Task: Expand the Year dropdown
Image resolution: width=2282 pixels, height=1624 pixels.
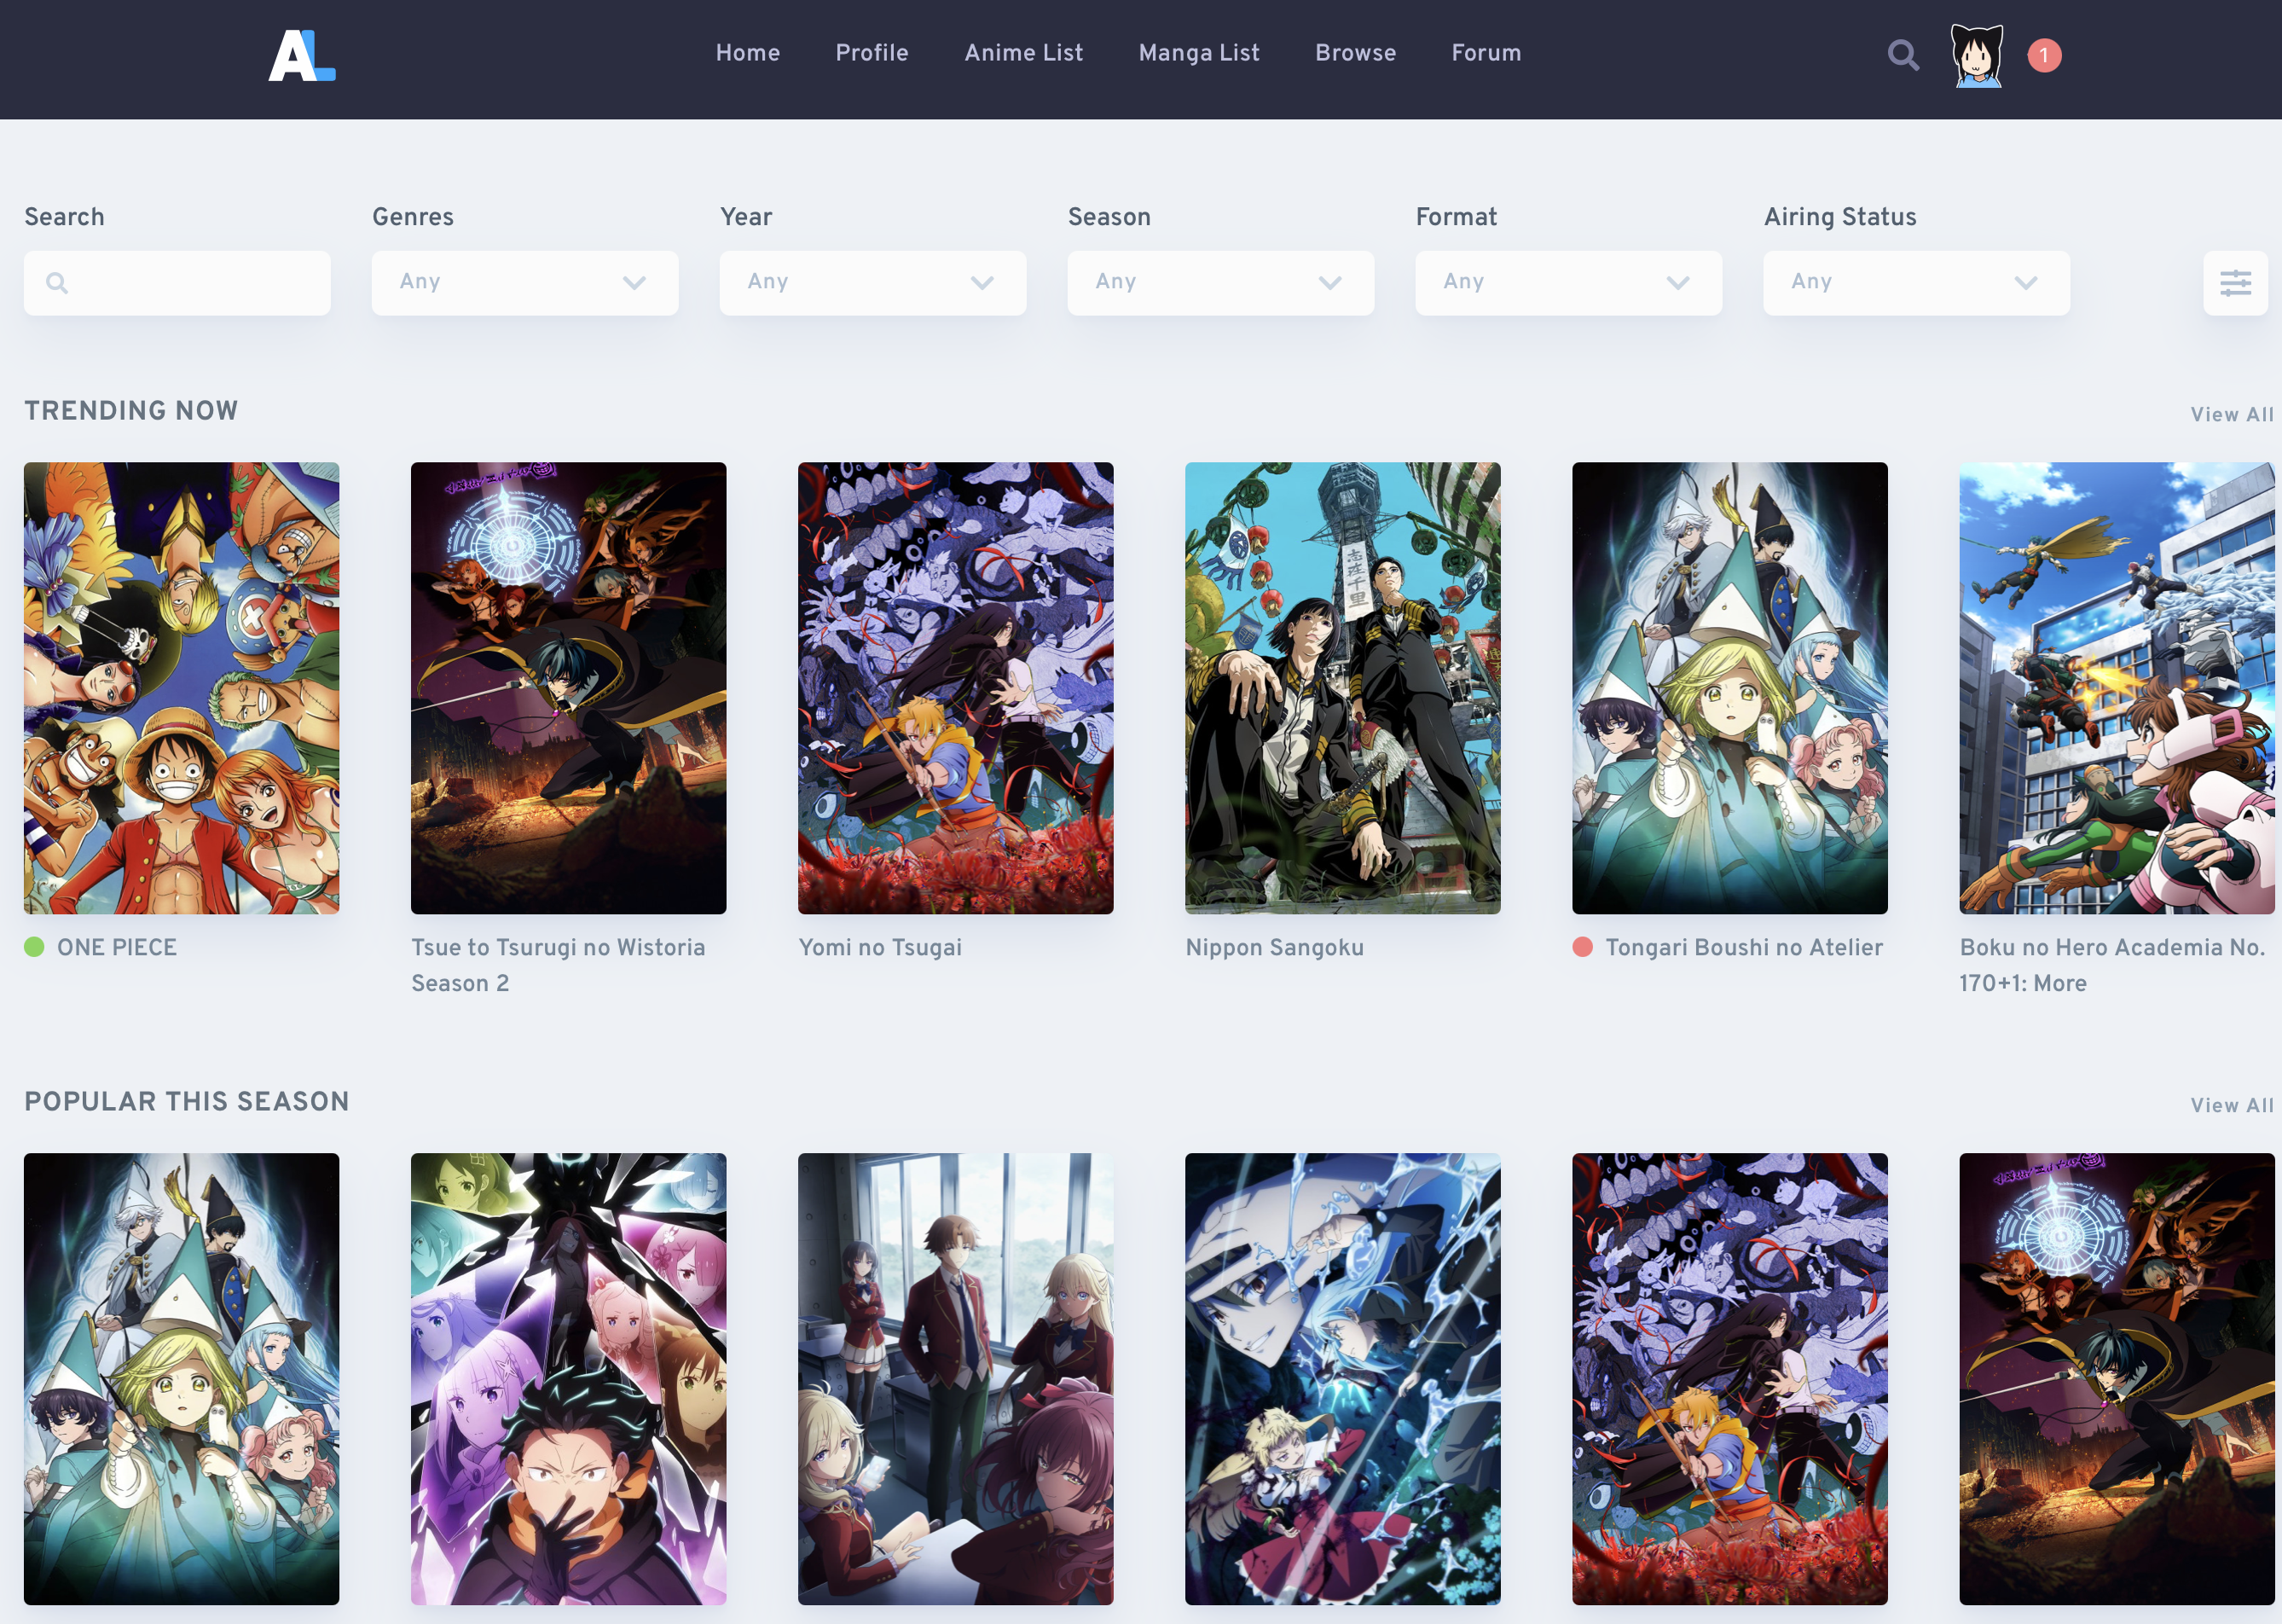Action: click(x=872, y=283)
